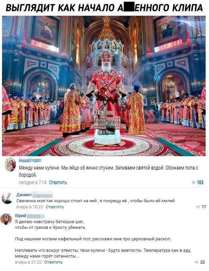Open Юрий's profile avatar
This screenshot has width=209, height=271.
coord(6,219)
